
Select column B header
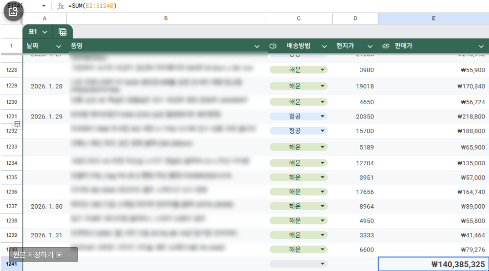[x=166, y=19]
